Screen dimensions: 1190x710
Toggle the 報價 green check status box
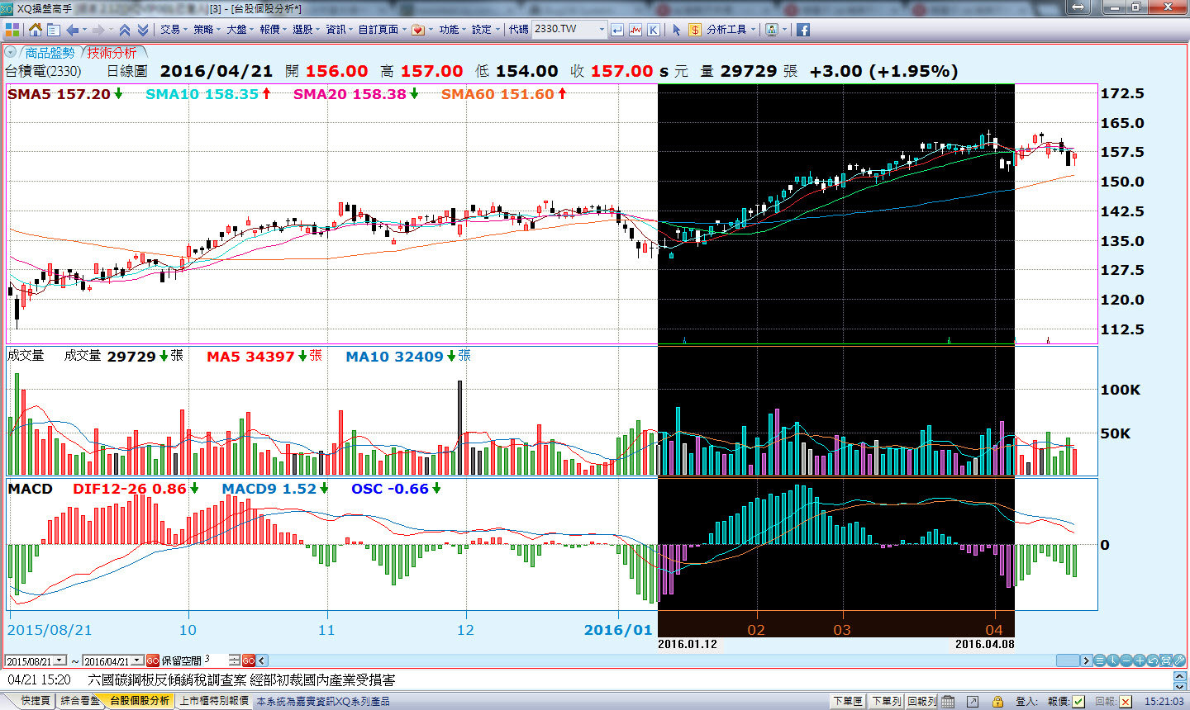tap(1078, 702)
